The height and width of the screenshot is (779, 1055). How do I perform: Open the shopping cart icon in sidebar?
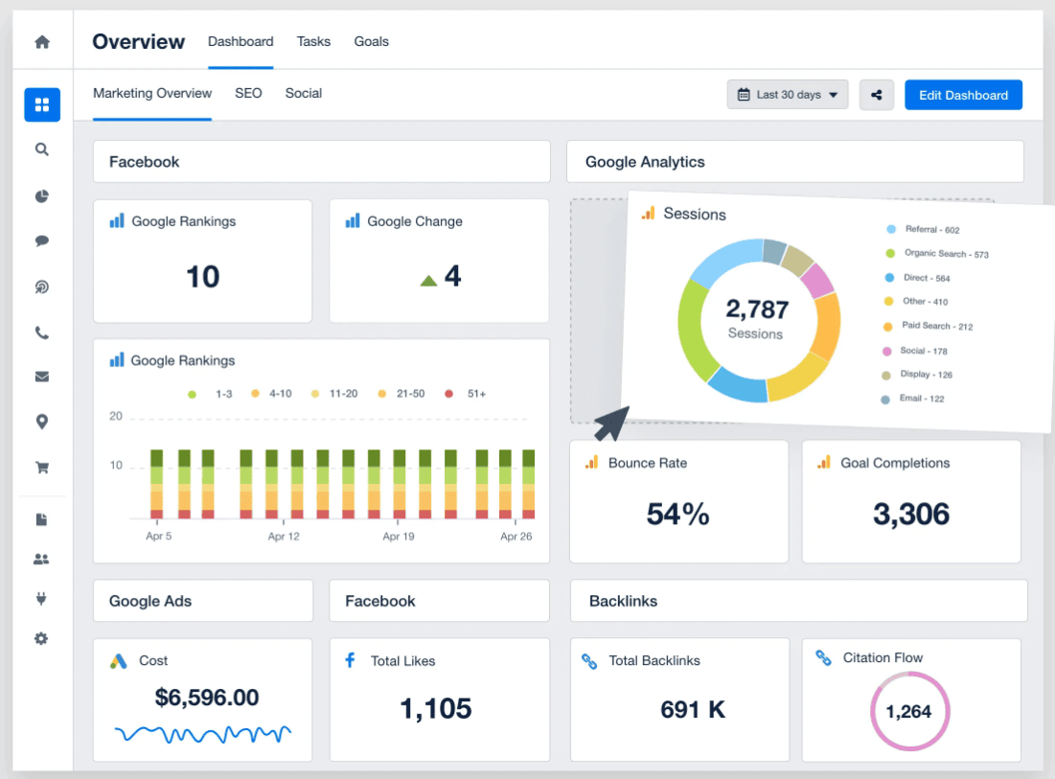pyautogui.click(x=42, y=468)
